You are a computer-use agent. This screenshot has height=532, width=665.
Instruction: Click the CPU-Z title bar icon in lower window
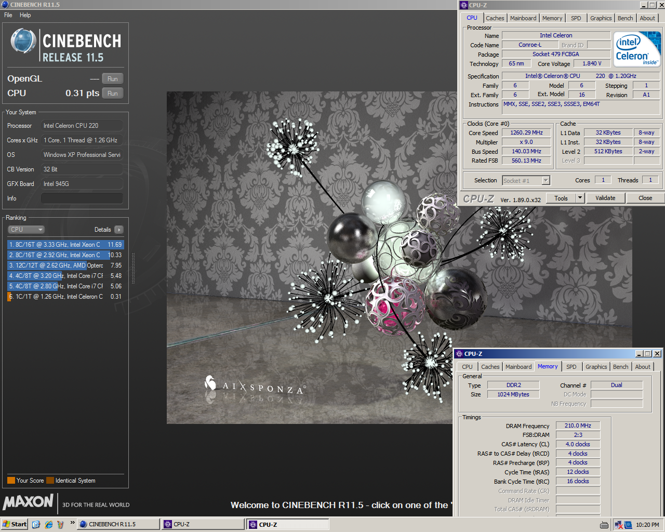click(x=459, y=354)
